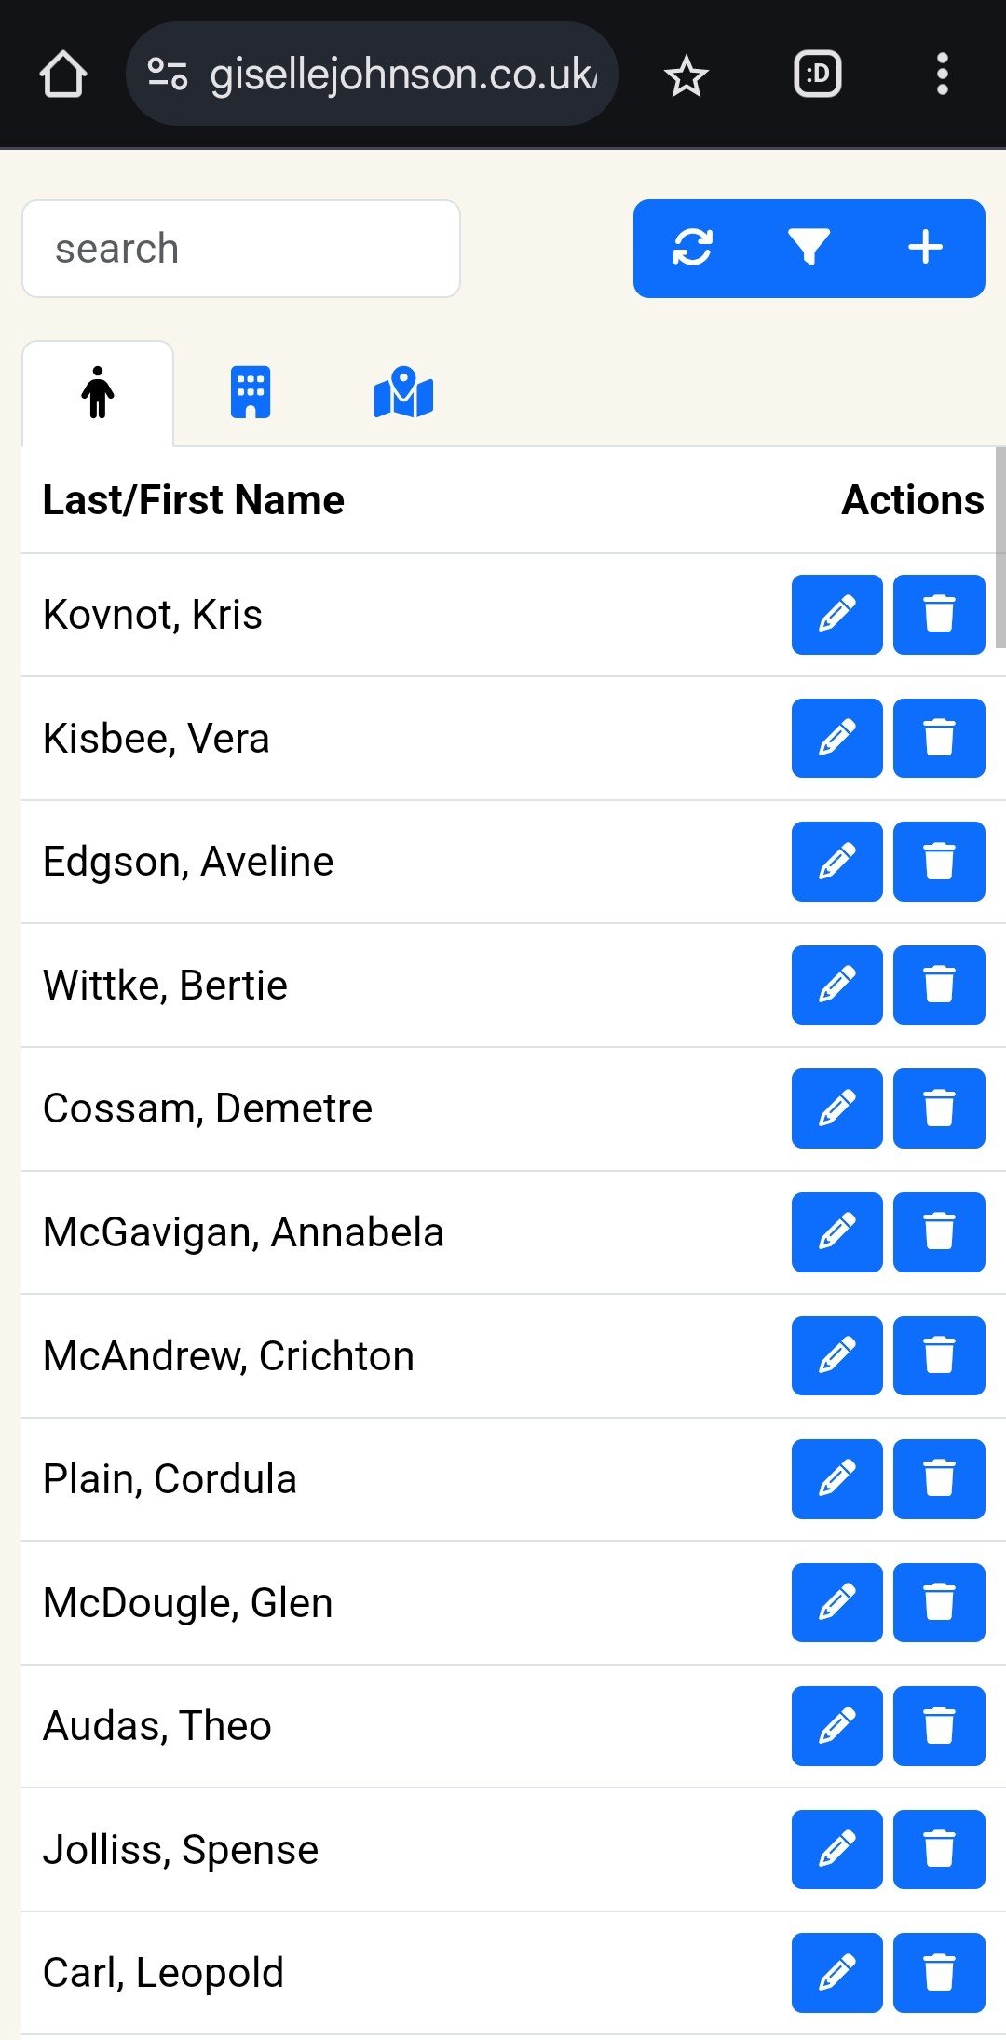Switch to the buildings tab
Screen dimensions: 1006x2040
point(250,393)
